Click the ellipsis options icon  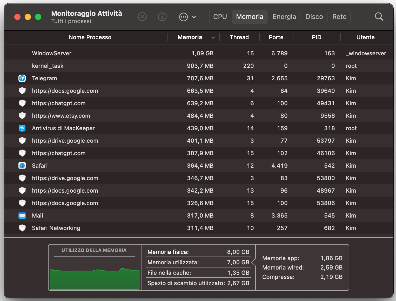coord(183,17)
